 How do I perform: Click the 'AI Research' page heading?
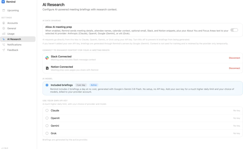point(53,5)
